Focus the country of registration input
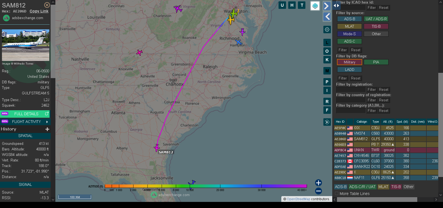The width and height of the screenshot is (443, 208). pyautogui.click(x=351, y=100)
